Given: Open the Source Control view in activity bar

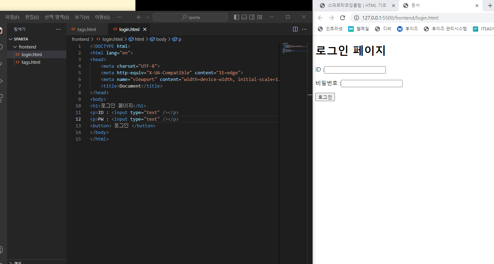Looking at the screenshot, I should coord(1,64).
